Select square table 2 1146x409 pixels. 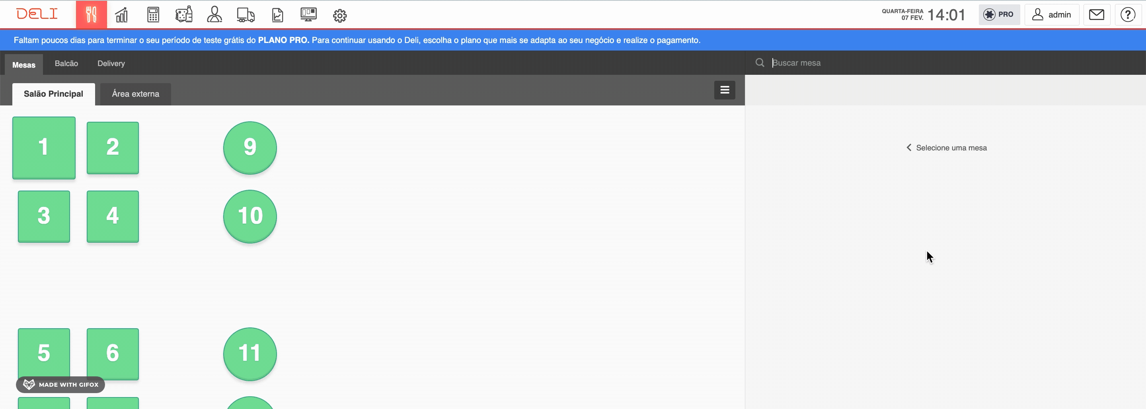coord(113,148)
